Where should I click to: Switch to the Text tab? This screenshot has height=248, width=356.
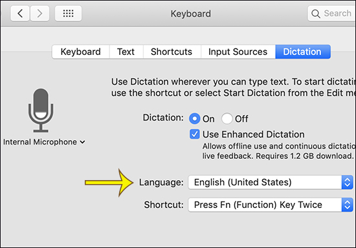click(126, 52)
